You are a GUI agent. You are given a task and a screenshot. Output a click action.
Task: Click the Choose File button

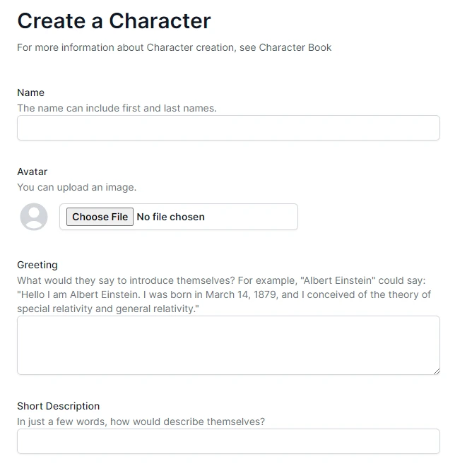100,217
